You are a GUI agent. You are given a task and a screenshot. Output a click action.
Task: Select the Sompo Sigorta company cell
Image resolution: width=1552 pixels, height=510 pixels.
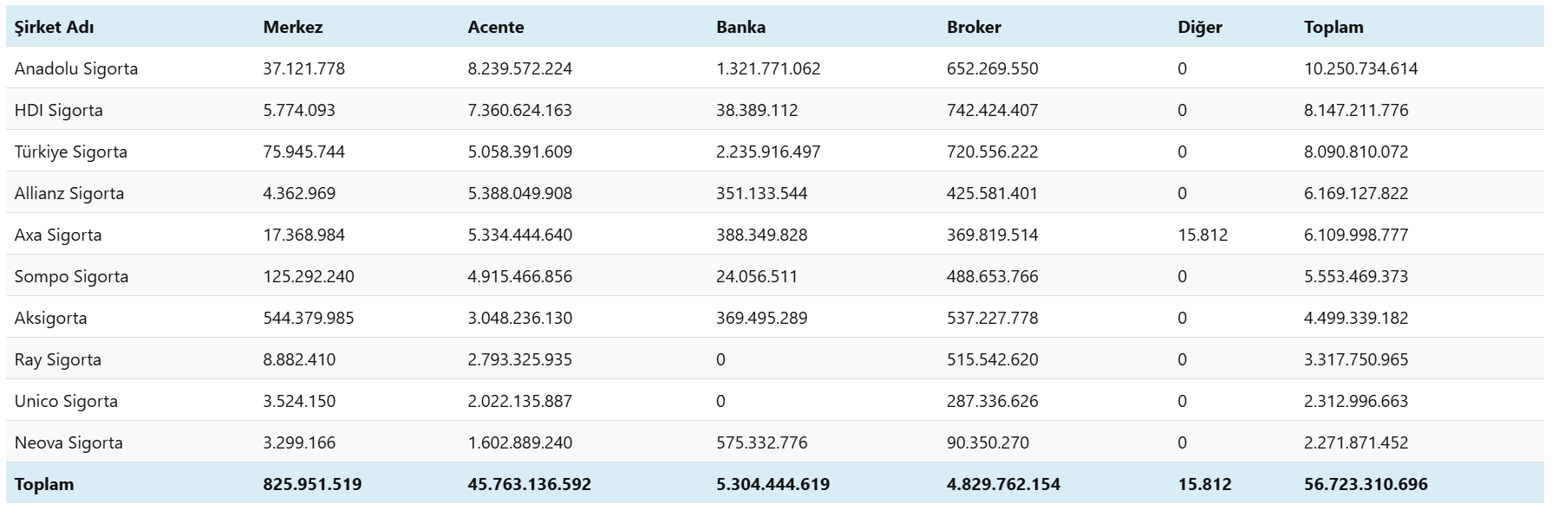(71, 276)
